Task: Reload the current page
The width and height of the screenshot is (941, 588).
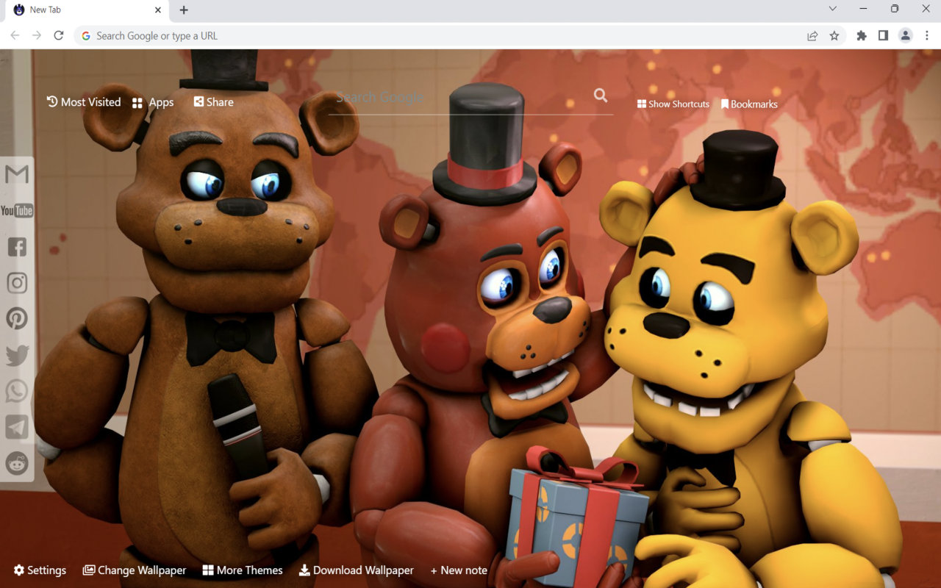Action: pos(59,35)
